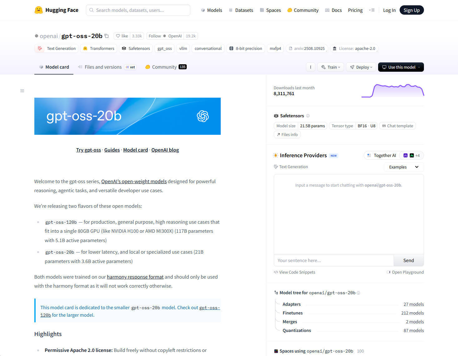Expand the Together AI provider selector

pyautogui.click(x=382, y=155)
